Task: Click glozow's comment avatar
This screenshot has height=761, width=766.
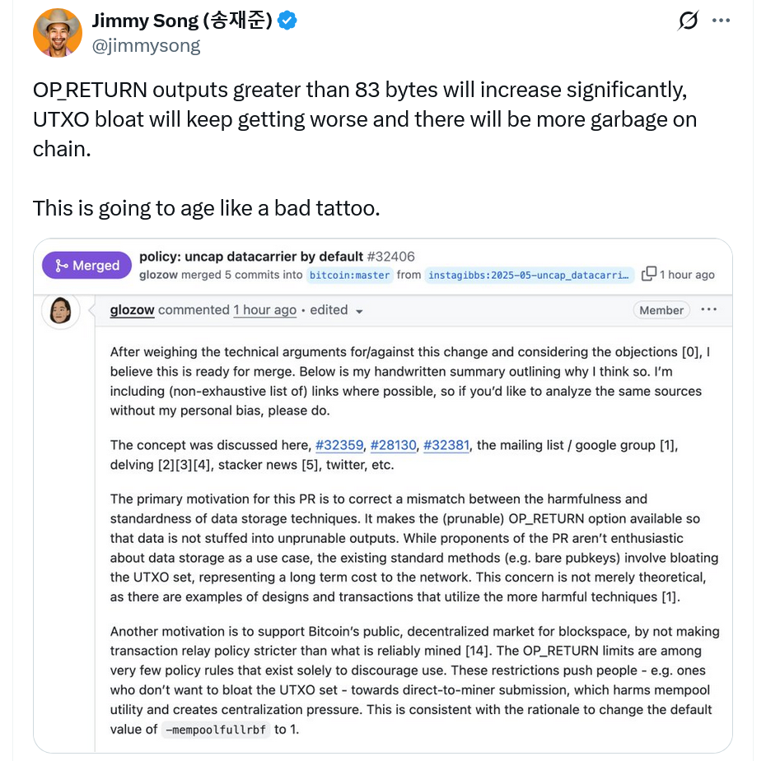Action: coord(61,311)
